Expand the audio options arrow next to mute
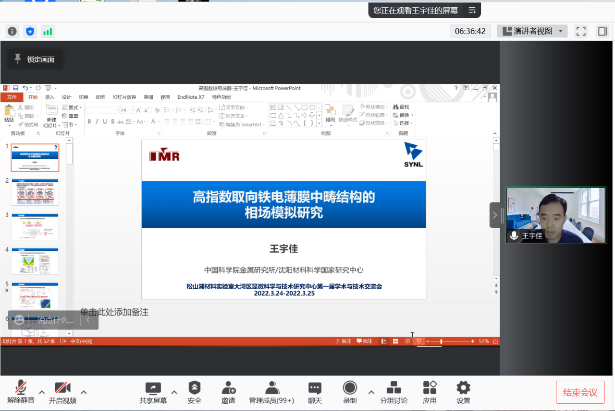Image resolution: width=615 pixels, height=411 pixels. coord(42,392)
